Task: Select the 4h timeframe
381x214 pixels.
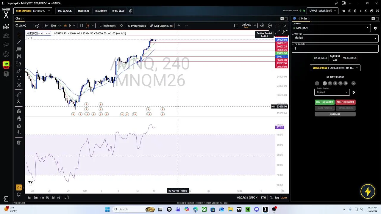Action: [65, 26]
